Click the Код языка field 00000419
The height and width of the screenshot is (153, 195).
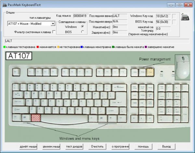tap(81, 16)
